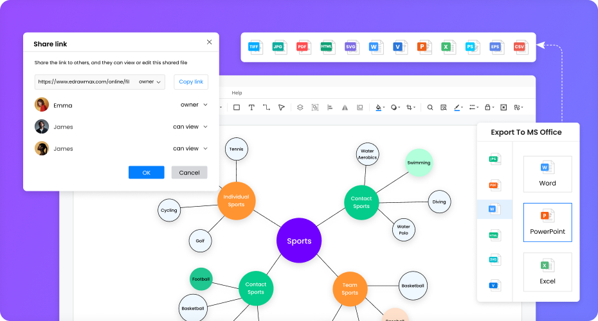Expand Emma's owner permission dropdown

[194, 105]
